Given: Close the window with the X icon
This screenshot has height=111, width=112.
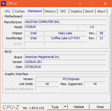Looking at the screenshot, I should pyautogui.click(x=105, y=4).
